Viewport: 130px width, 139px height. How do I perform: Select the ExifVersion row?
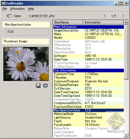click(89, 88)
